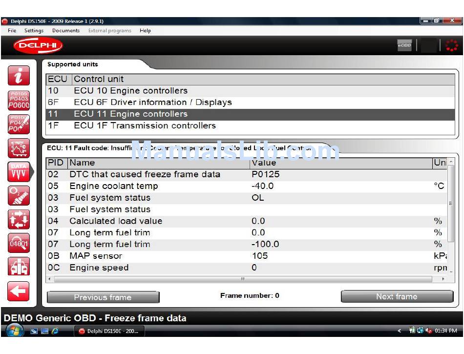
Task: Click the data table vertical scrollbar down arrow
Action: tap(451, 271)
